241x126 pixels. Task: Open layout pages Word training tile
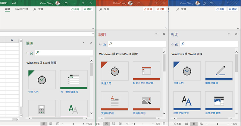pyautogui.click(x=219, y=101)
